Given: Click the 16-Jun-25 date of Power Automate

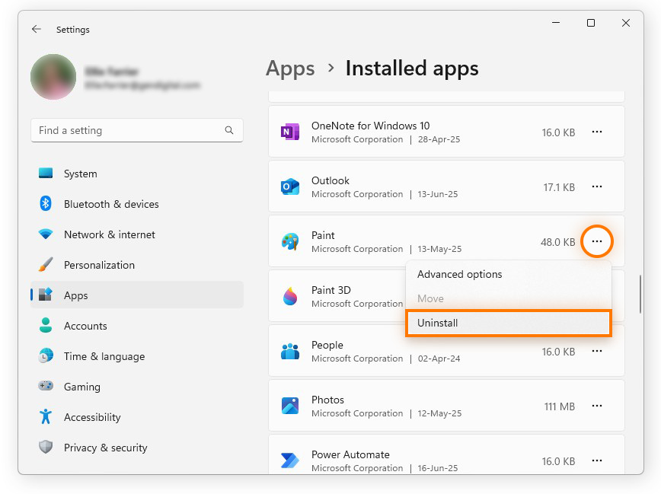Looking at the screenshot, I should click(x=438, y=468).
